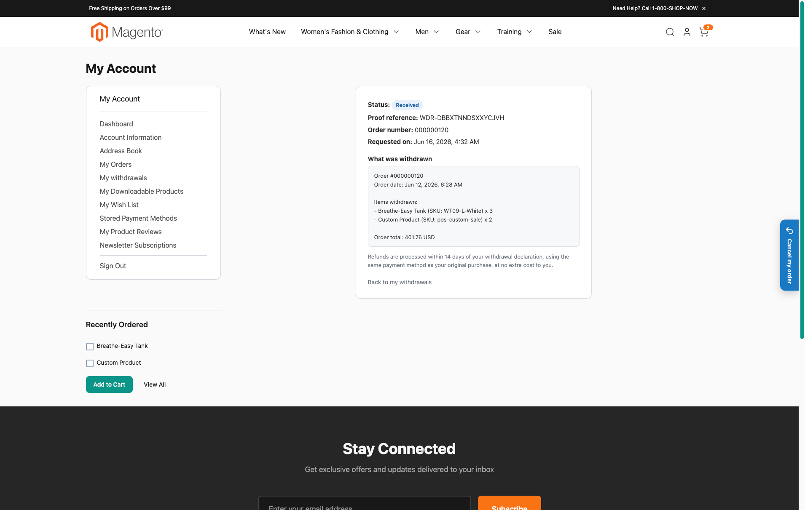The height and width of the screenshot is (510, 805).
Task: Open Address Book
Action: [121, 151]
